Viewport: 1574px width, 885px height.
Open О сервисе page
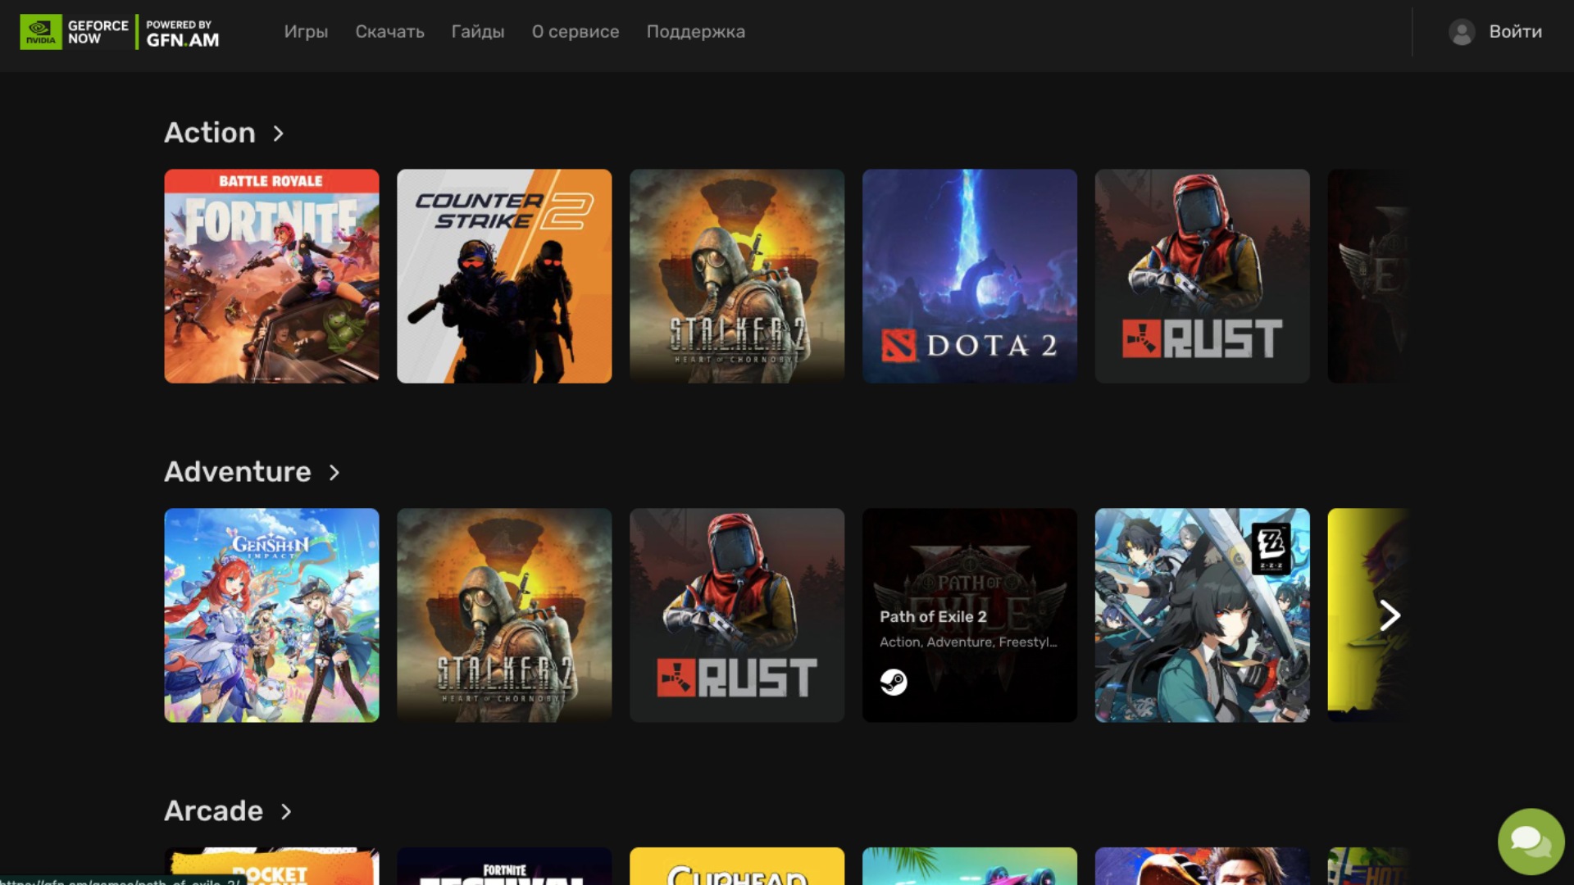coord(575,32)
